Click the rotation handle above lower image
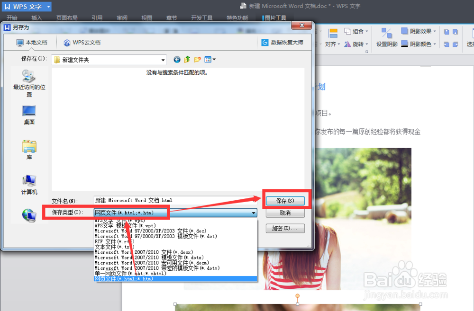Screen dimensions: 474x311 pos(298,295)
